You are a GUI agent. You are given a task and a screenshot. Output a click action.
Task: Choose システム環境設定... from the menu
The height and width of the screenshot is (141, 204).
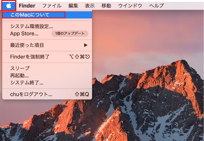click(47, 26)
